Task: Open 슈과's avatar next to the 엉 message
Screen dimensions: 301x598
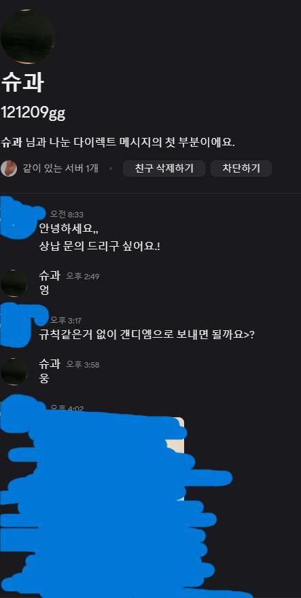Action: [14, 283]
